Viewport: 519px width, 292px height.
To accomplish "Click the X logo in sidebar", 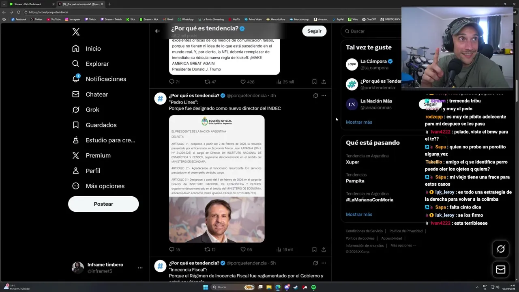I will tap(76, 32).
